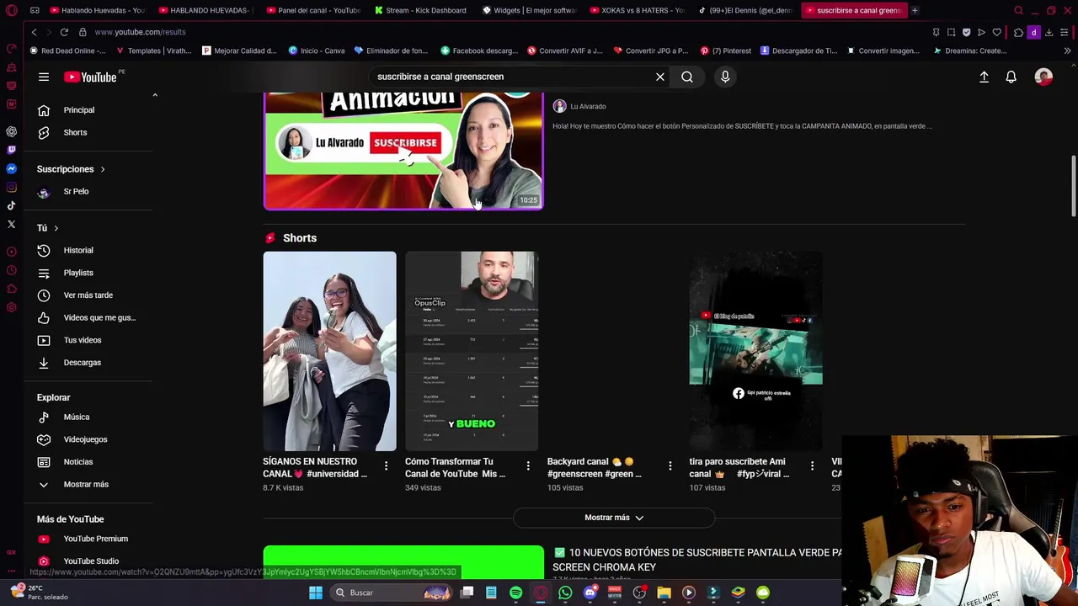Clear the search box text

[x=660, y=77]
